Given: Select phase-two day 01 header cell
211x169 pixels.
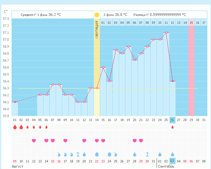Looking at the screenshot, I should (x=103, y=22).
